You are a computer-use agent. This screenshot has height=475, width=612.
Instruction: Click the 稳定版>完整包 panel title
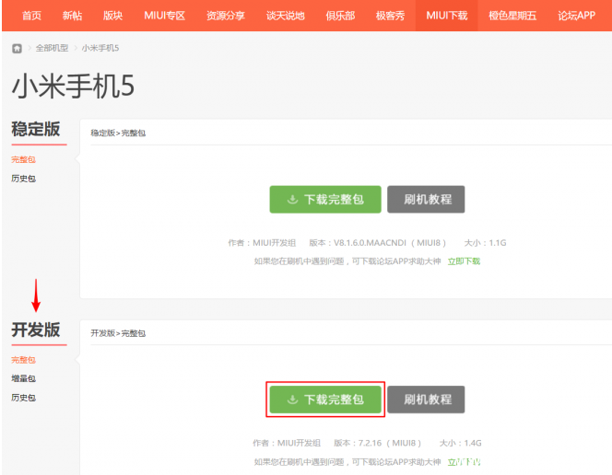click(x=118, y=133)
